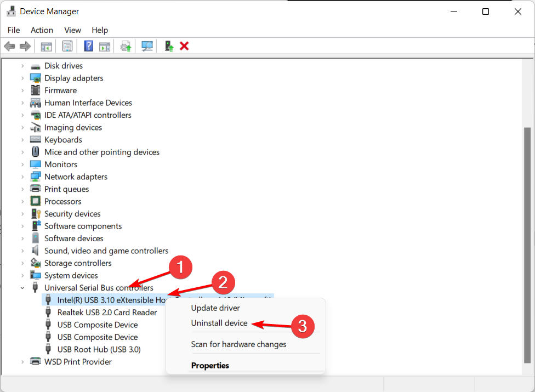Select the Universal Serial Bus controllers label
Image resolution: width=535 pixels, height=392 pixels.
[x=99, y=288]
